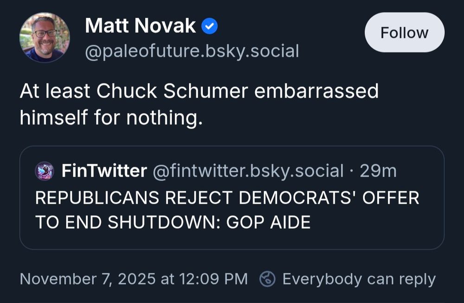Click the word embarrassed in the post
This screenshot has width=464, height=303.
pos(316,91)
